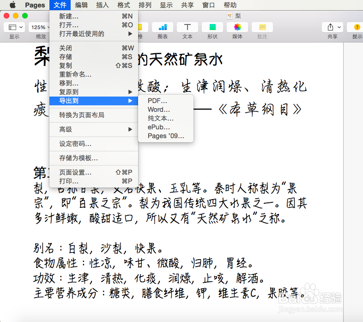Image resolution: width=363 pixels, height=322 pixels.
Task: Expand 高级 submenu
Action: [x=94, y=129]
